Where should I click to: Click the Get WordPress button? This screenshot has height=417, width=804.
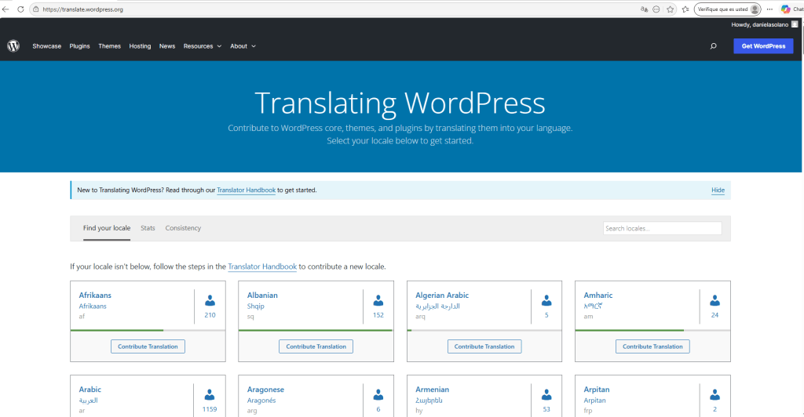point(763,46)
